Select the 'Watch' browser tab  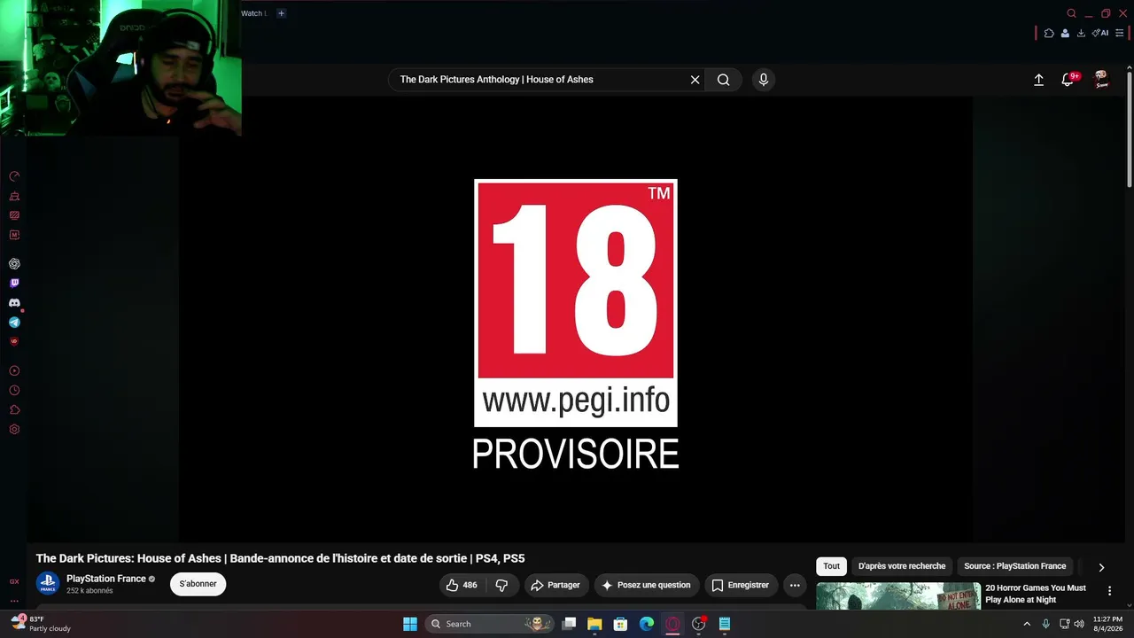point(252,13)
